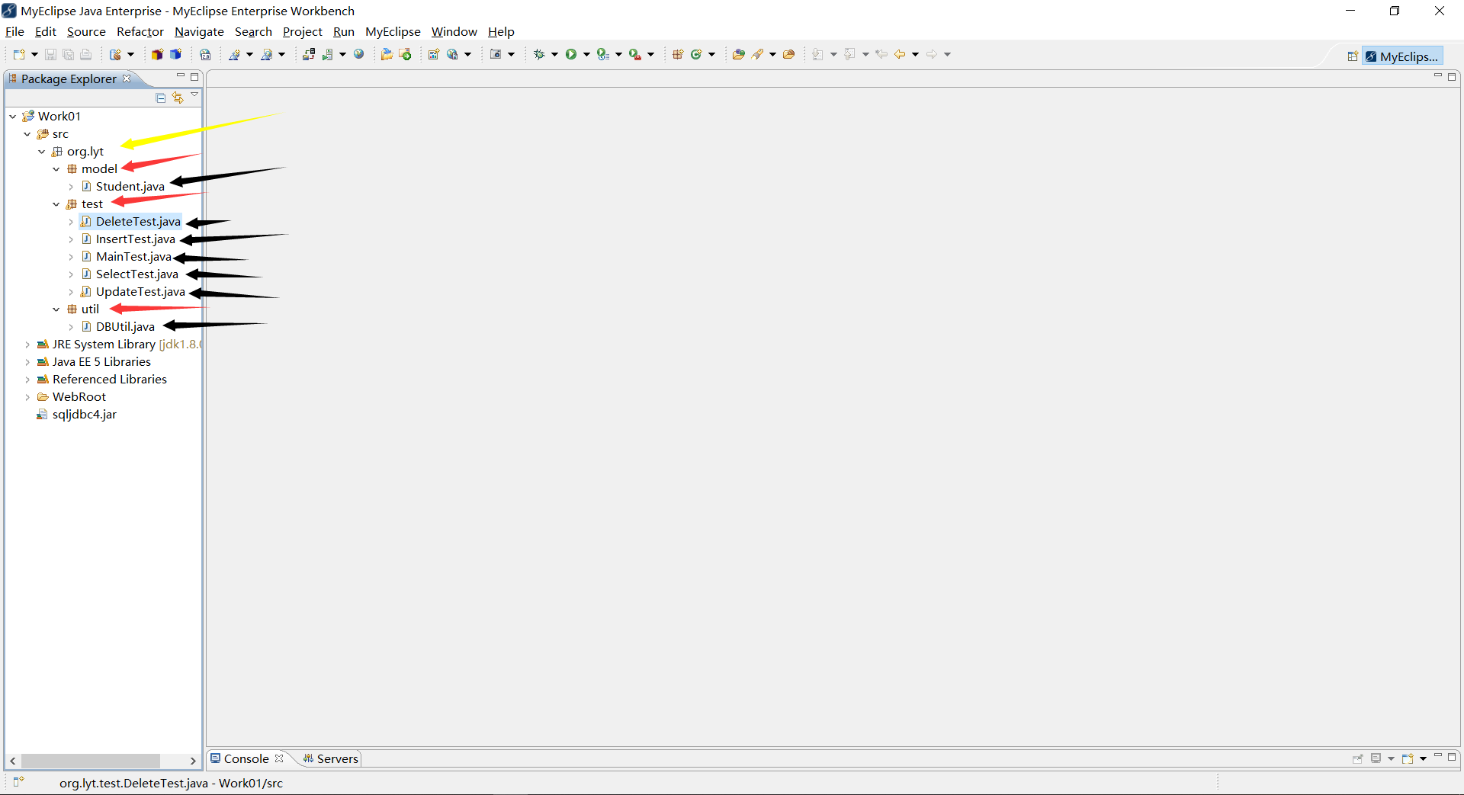Minimize the Package Explorer panel

point(181,75)
